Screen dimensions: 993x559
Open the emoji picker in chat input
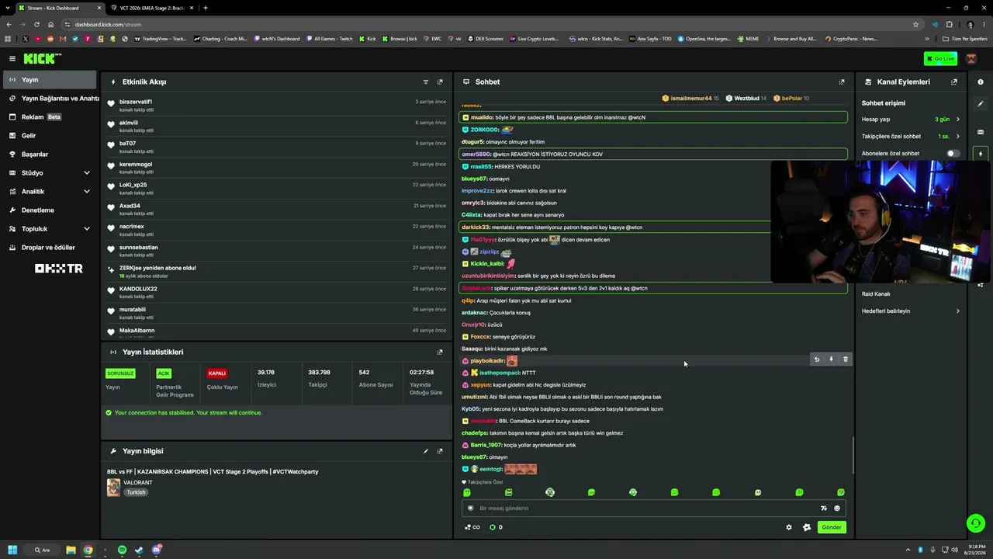click(x=837, y=509)
